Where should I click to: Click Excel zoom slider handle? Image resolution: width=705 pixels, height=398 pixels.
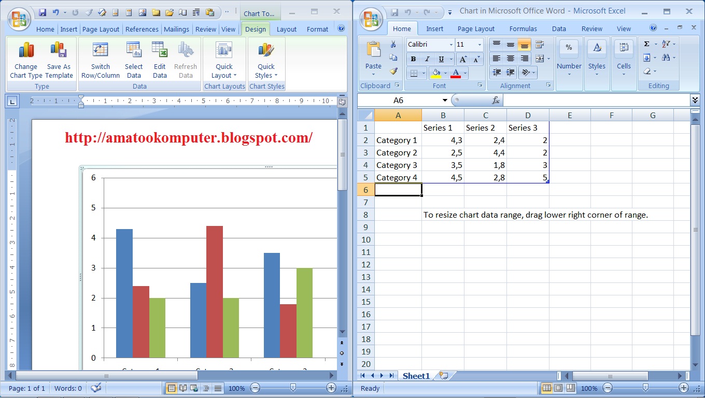(645, 387)
